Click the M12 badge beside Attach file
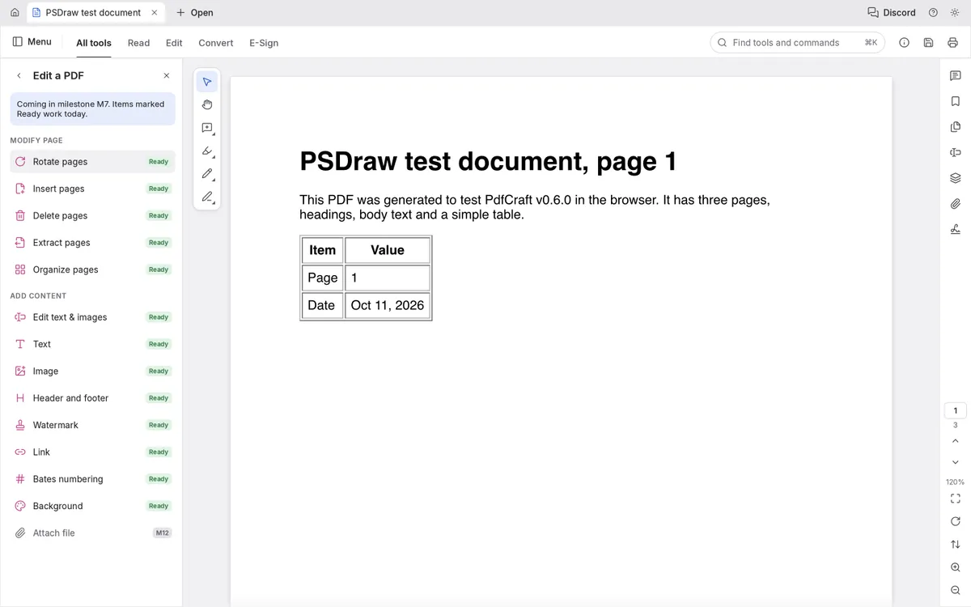The width and height of the screenshot is (971, 607). [x=162, y=533]
